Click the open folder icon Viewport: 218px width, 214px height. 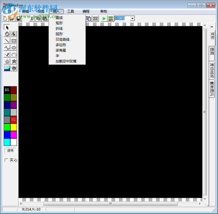click(12, 18)
